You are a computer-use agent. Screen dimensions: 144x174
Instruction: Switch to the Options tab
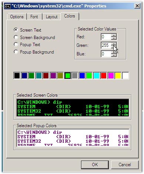point(17,17)
